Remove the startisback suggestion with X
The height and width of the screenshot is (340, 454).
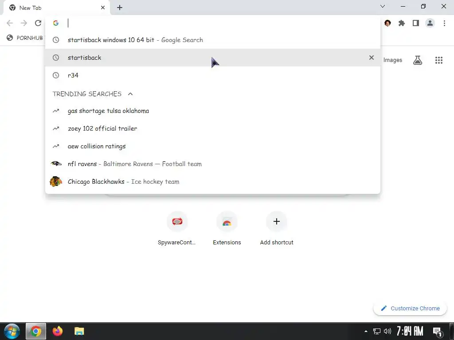[372, 58]
